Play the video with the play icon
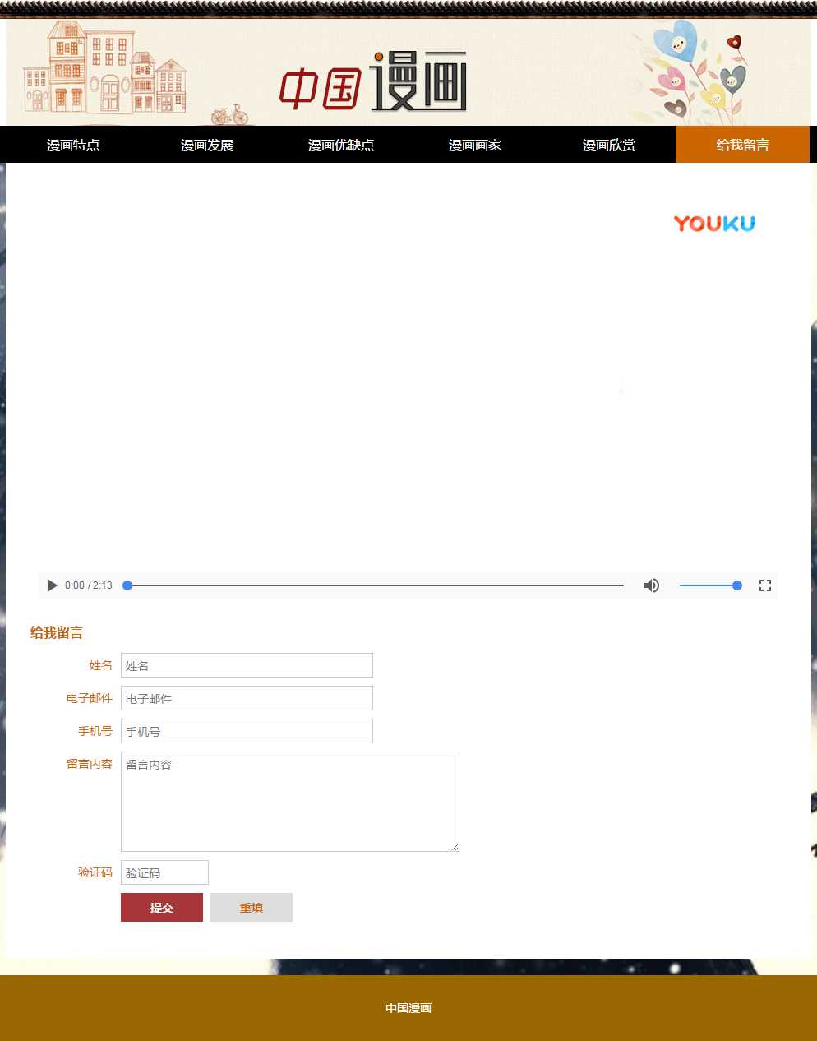817x1041 pixels. [53, 585]
